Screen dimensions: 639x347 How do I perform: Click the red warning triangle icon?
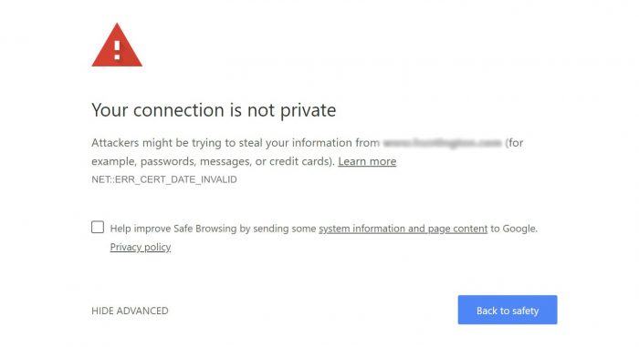coord(117,46)
